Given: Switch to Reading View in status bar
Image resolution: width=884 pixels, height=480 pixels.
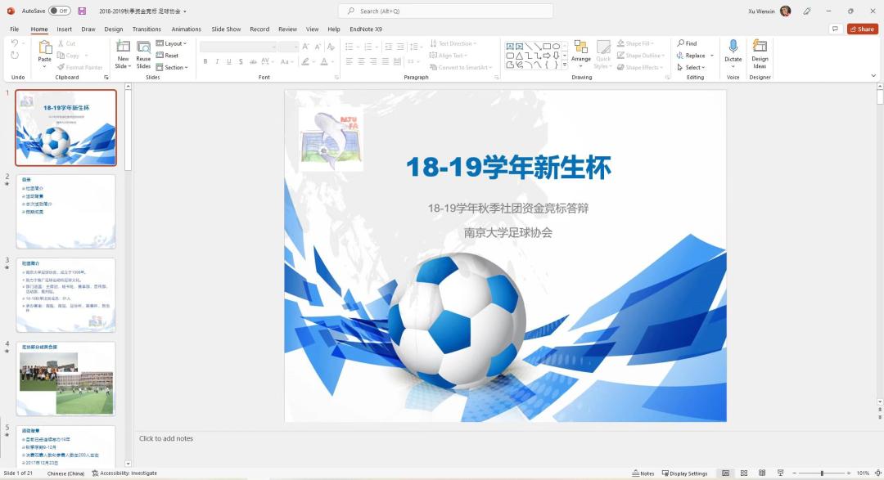Looking at the screenshot, I should pyautogui.click(x=762, y=473).
